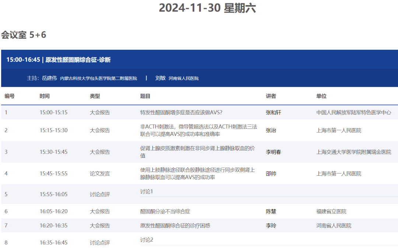Open session 15:00-16:45 原发性醛固酮综合征-诊断 header
This screenshot has height=249, width=398.
point(59,60)
